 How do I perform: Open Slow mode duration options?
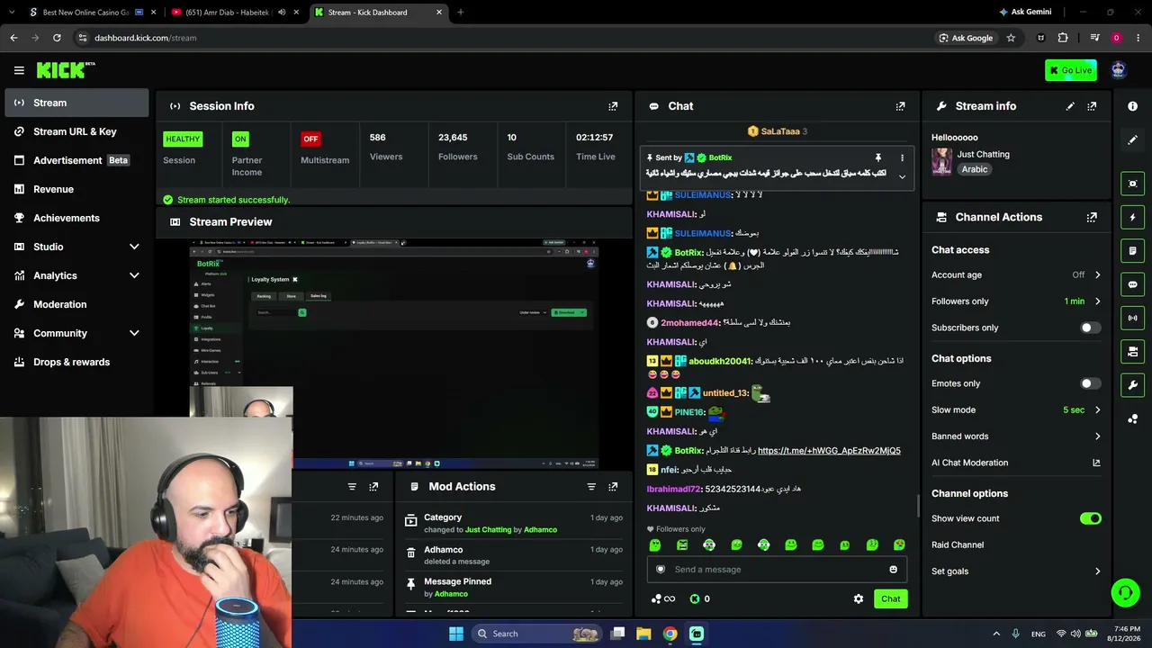[1016, 410]
